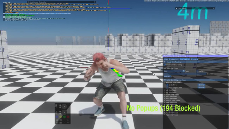Uncheck the UnderFire boolean overload
The image size is (229, 129).
click(167, 85)
